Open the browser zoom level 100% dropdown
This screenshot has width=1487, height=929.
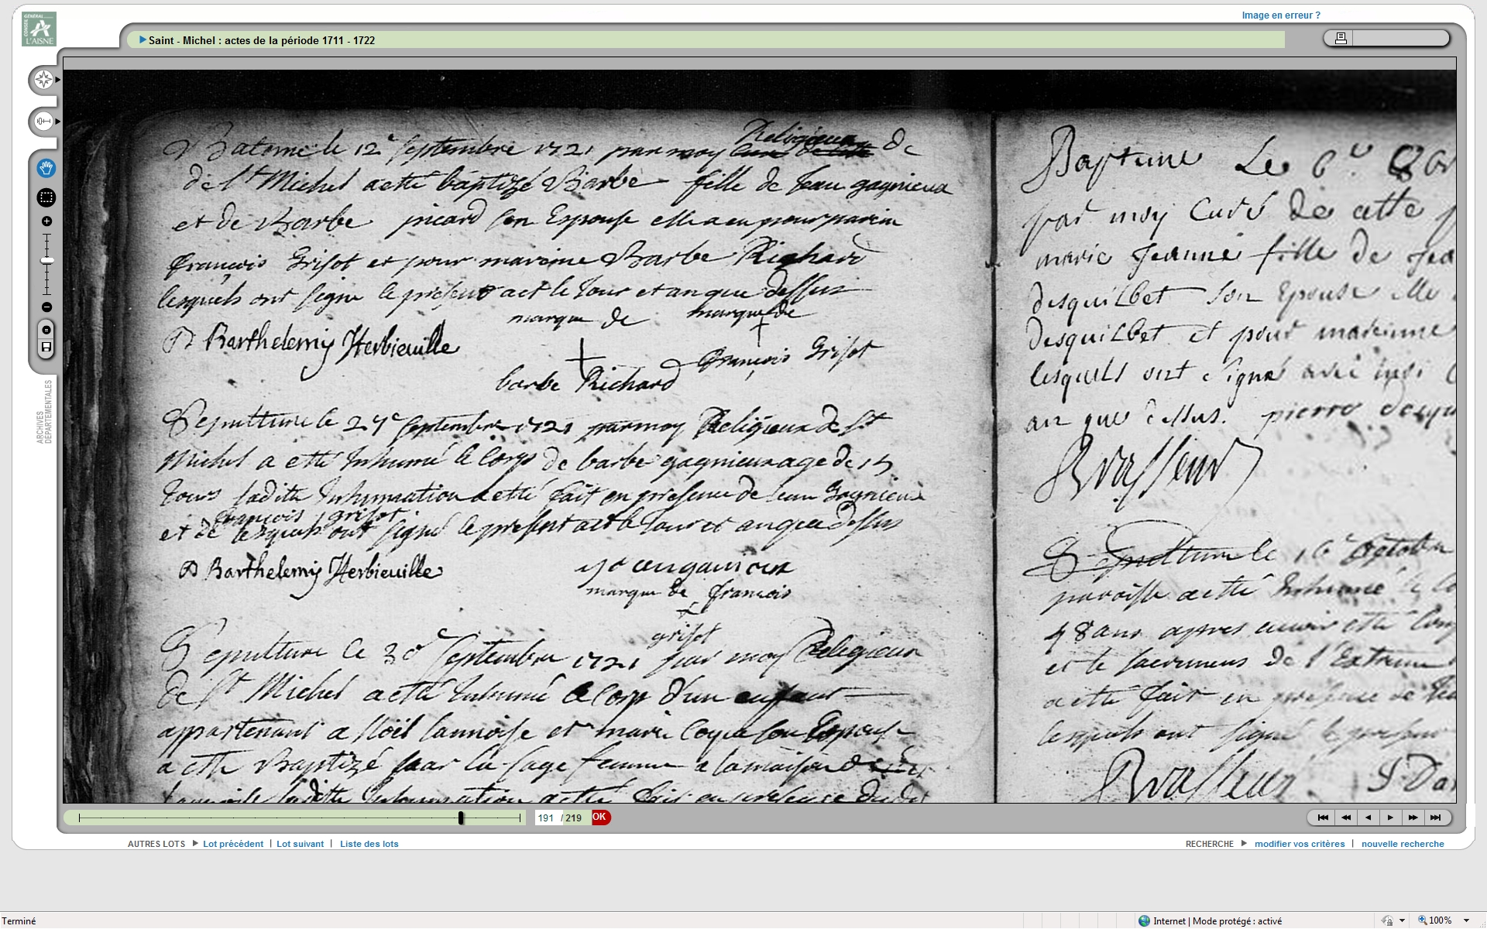pos(1466,920)
